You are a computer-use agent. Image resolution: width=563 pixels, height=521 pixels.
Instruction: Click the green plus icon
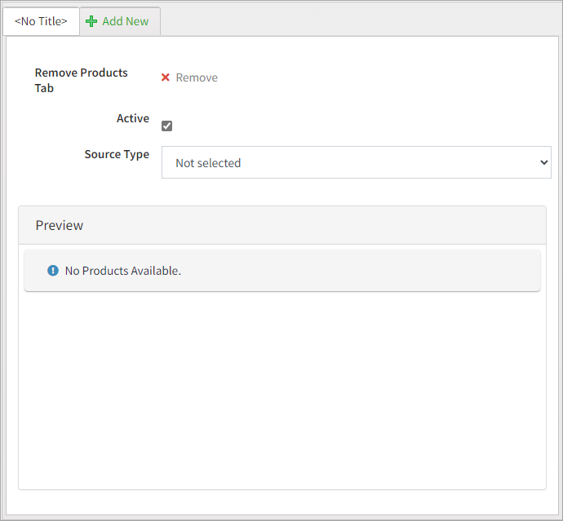91,21
